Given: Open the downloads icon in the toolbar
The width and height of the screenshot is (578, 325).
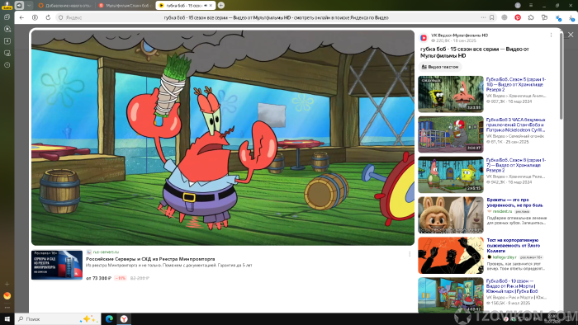Looking at the screenshot, I should point(572,17).
